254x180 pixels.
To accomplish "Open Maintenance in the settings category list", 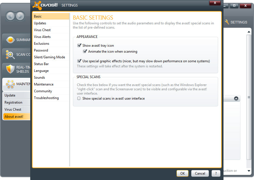I will [x=51, y=84].
